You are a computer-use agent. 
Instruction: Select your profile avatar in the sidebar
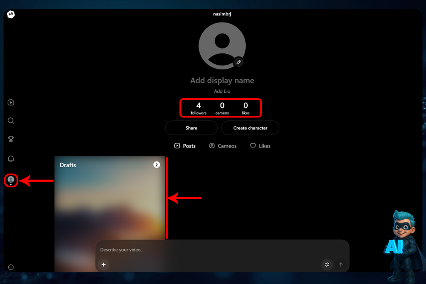(11, 180)
